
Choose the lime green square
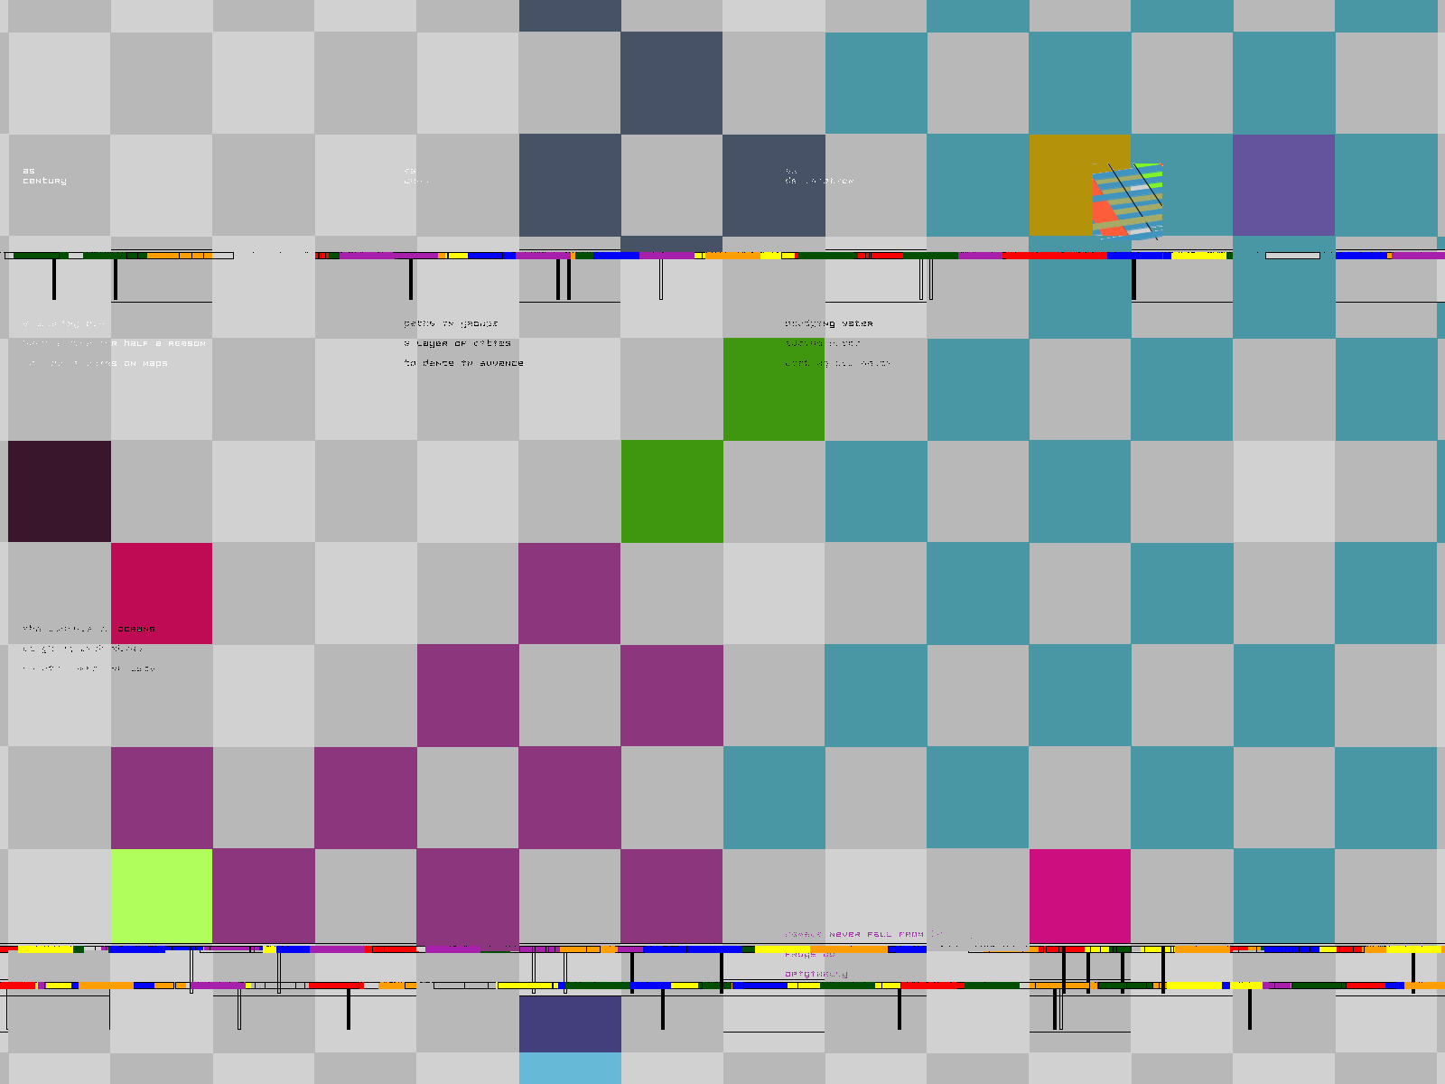162,895
